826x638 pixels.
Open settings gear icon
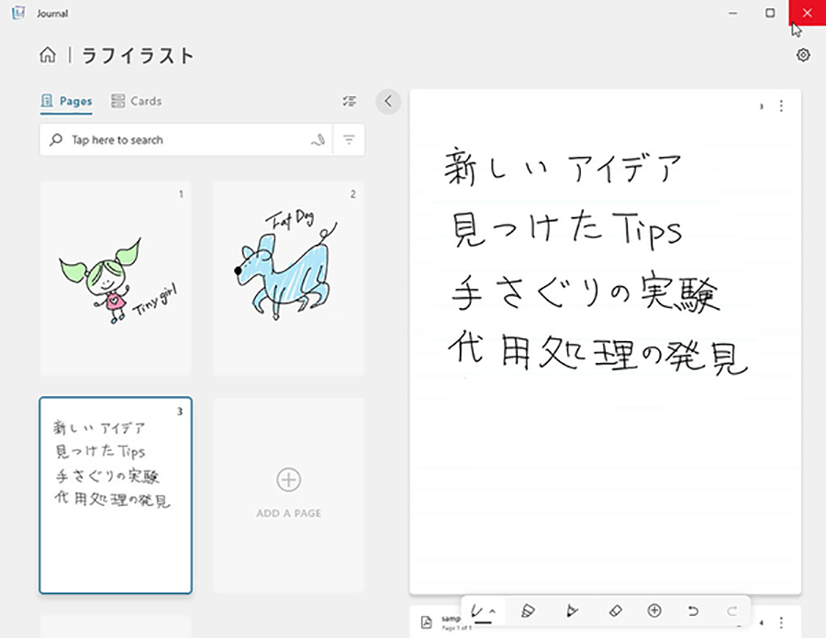point(803,55)
